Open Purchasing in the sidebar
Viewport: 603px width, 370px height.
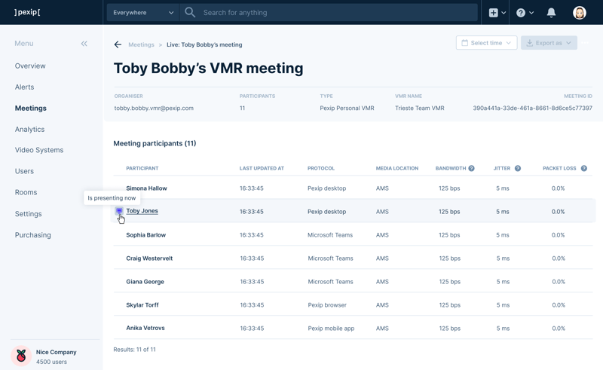[32, 235]
